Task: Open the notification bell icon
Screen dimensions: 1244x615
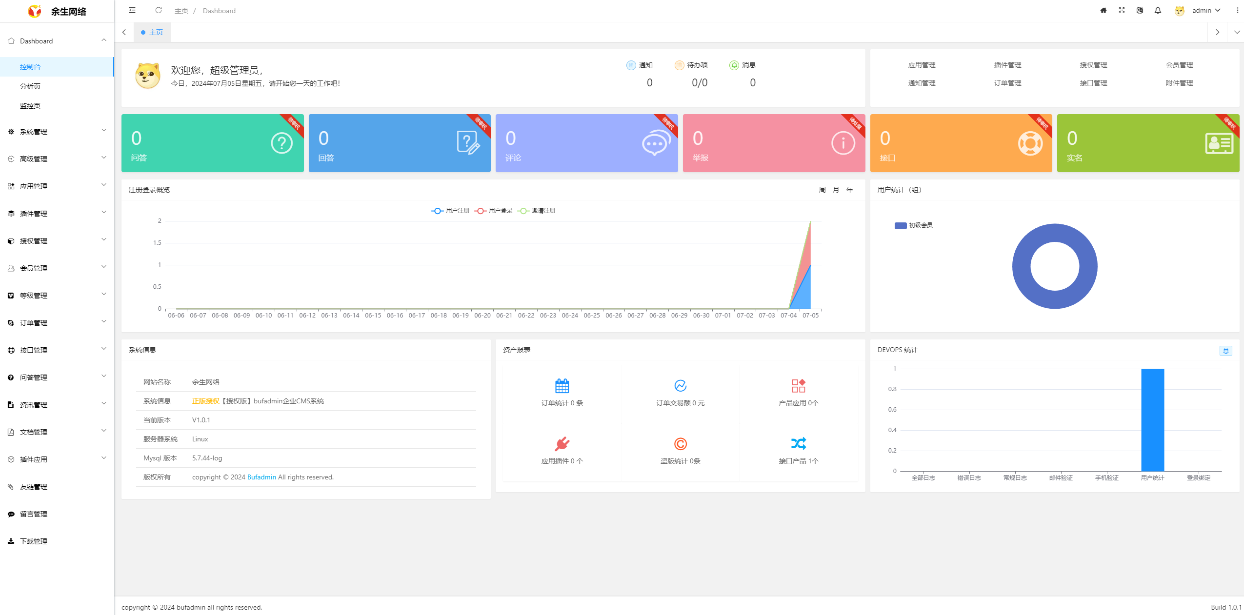Action: tap(1158, 10)
